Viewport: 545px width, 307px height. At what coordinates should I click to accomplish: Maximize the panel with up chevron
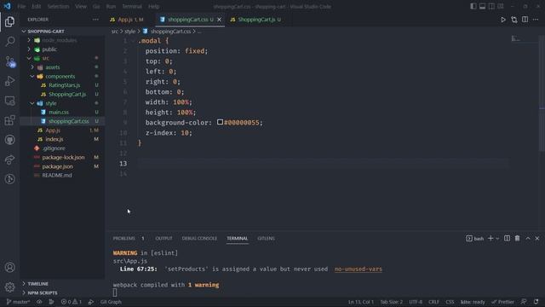[528, 239]
